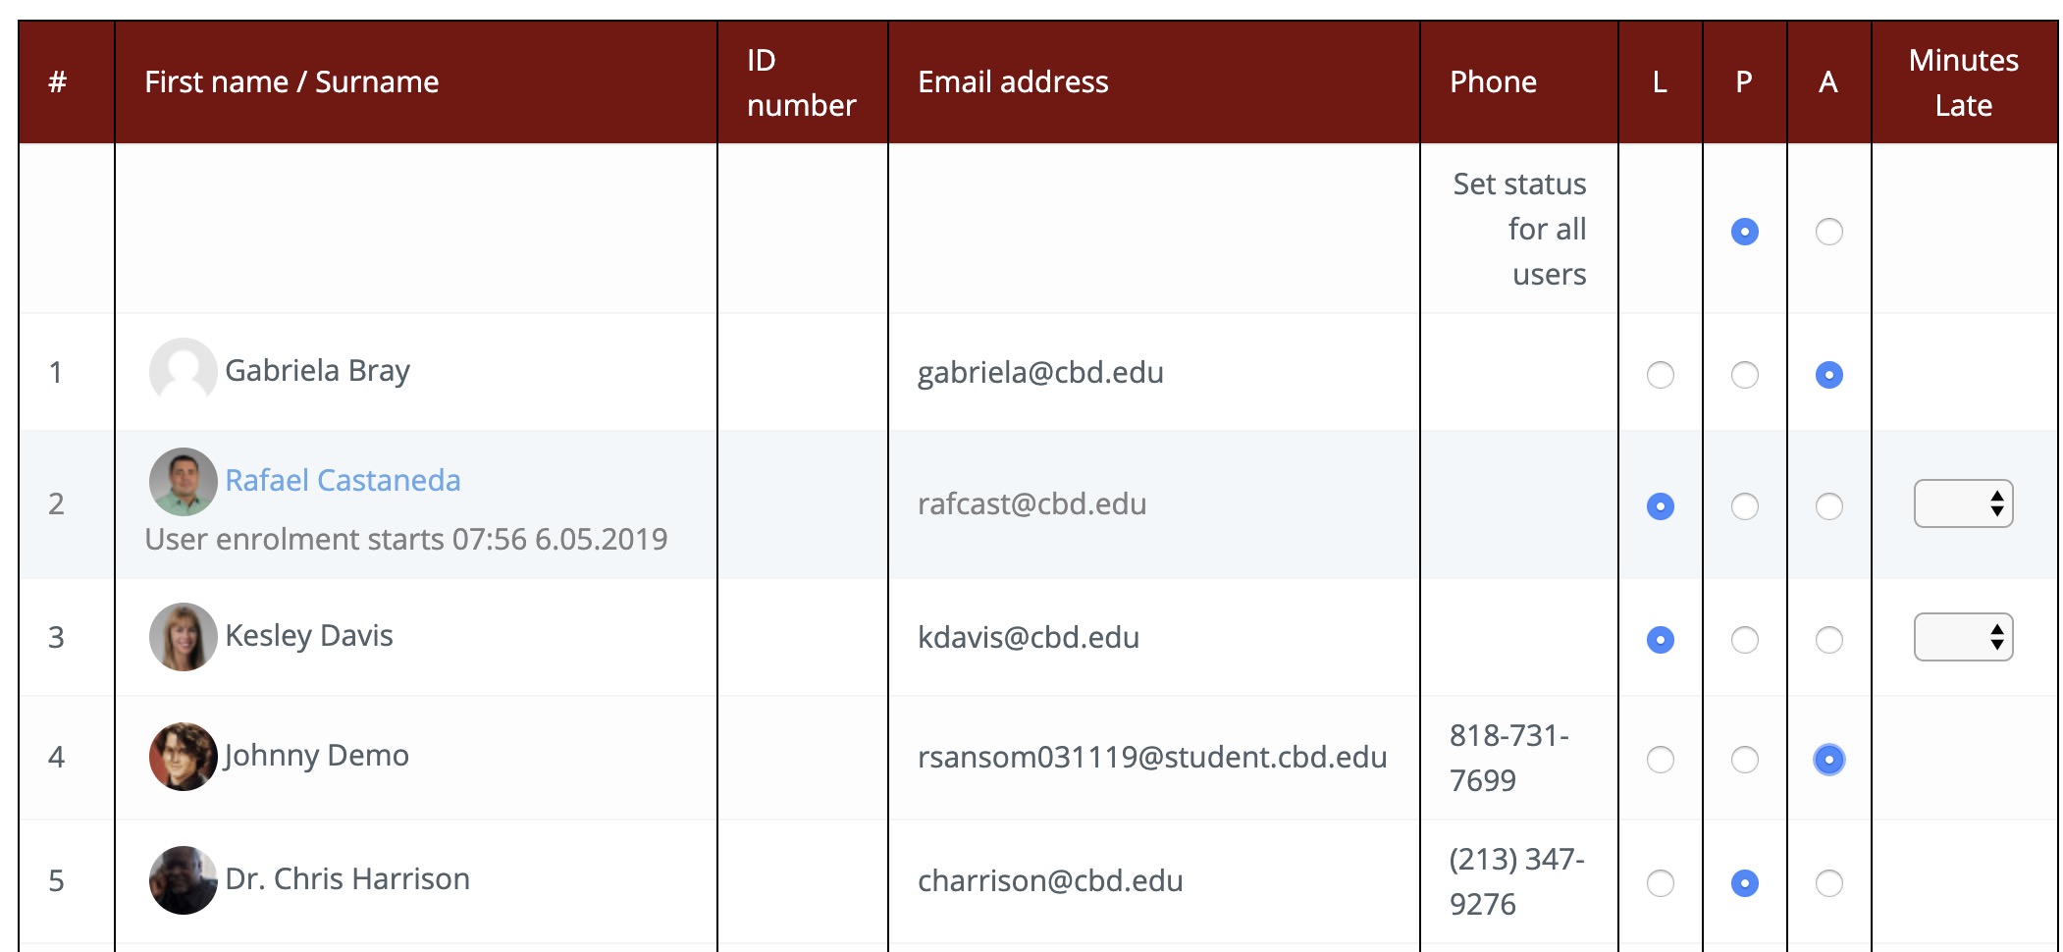Open Gabriela Bray's profile picture
The height and width of the screenshot is (952, 2063).
pos(183,371)
